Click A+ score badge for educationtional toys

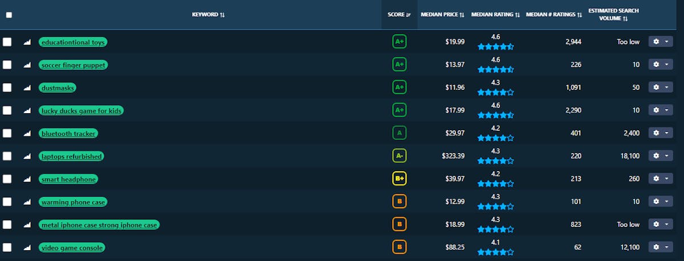(399, 42)
